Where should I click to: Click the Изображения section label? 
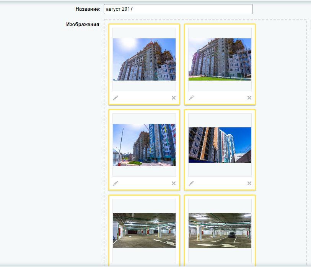[83, 25]
